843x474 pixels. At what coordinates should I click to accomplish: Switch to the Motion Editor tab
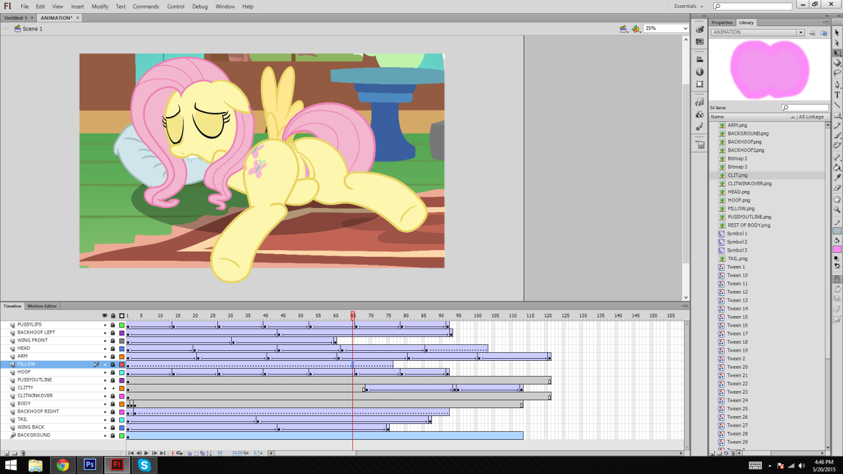42,306
